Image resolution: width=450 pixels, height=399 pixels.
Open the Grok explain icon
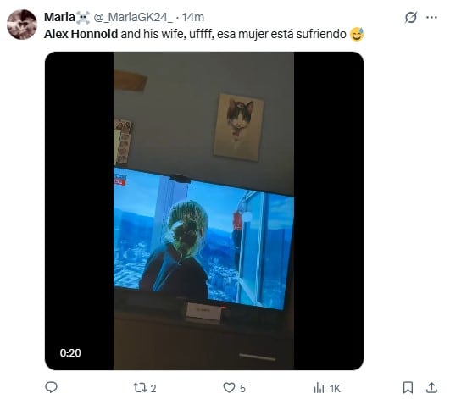(x=411, y=18)
